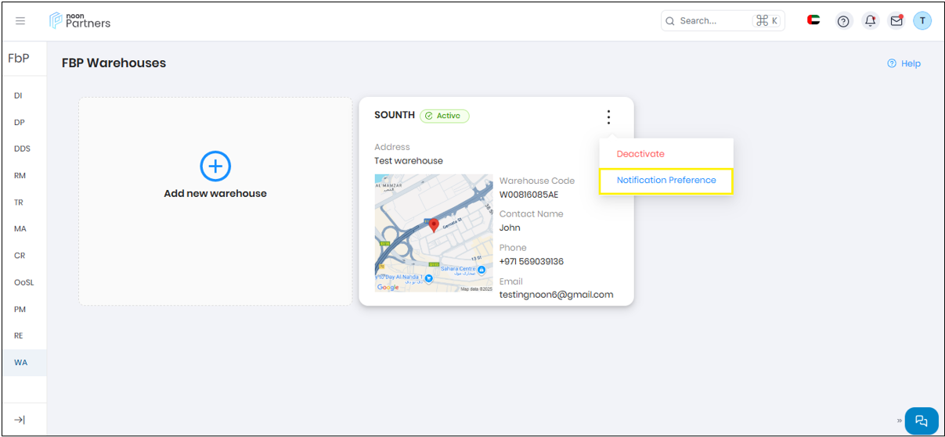
Task: Click Add new warehouse text
Action: [215, 194]
